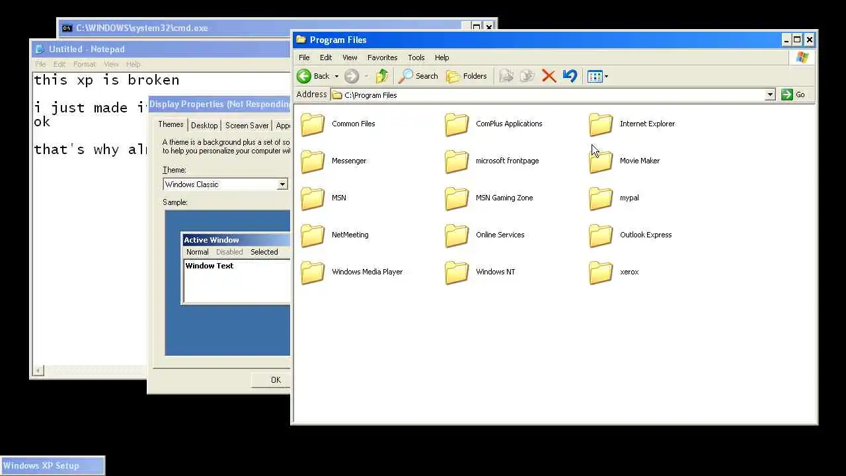
Task: Switch to the Screen Saver tab
Action: pyautogui.click(x=247, y=126)
